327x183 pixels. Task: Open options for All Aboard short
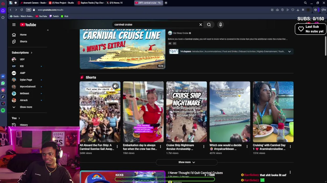[x=117, y=146]
